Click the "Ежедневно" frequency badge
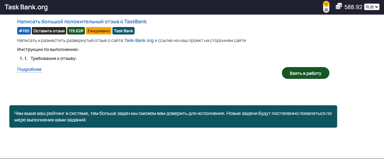The image size is (384, 159). (99, 31)
